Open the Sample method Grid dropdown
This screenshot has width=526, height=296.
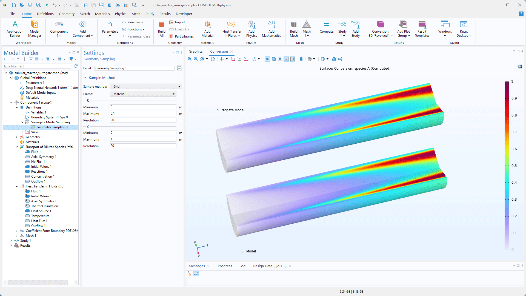coord(146,87)
